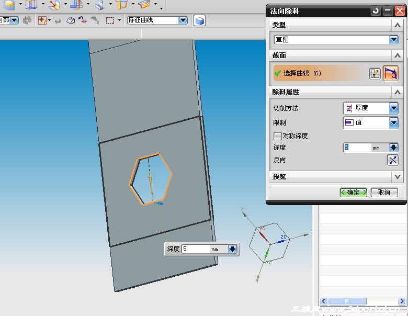Collapse the 截面 section
This screenshot has width=408, height=316.
[397, 55]
